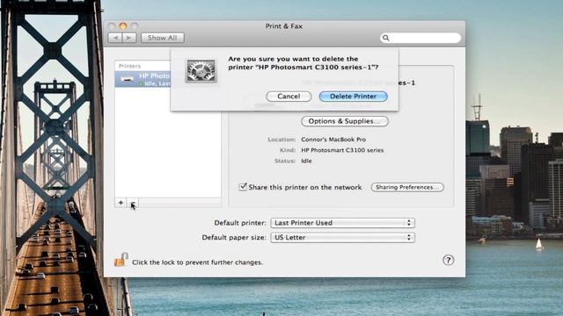Add a printer with the plus button
563x316 pixels.
click(x=121, y=203)
